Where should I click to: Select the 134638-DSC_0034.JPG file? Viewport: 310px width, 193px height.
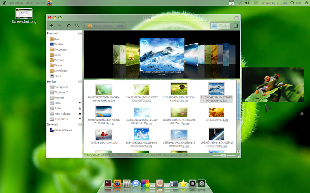(x=104, y=135)
